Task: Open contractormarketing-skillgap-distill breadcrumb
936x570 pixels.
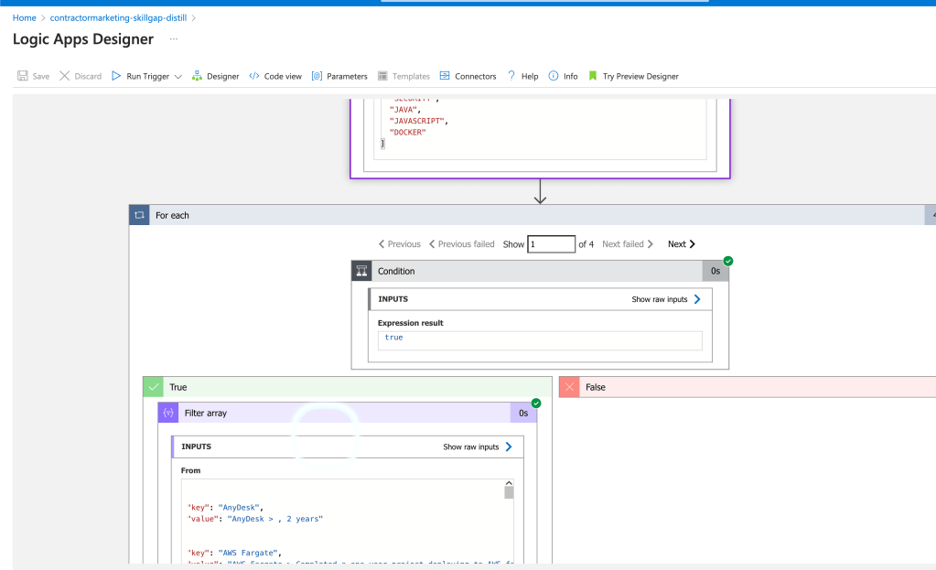Action: click(x=118, y=18)
